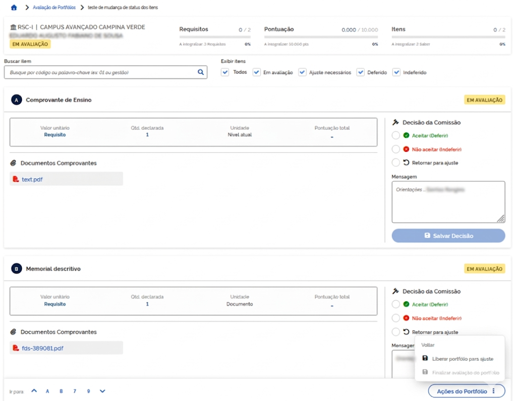
Task: Click the three-dot icon in Ações do Portfólio
Action: 494,391
